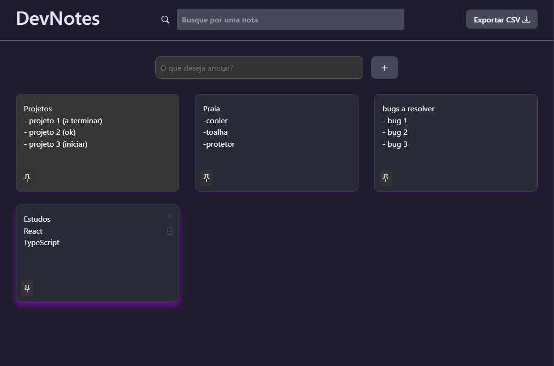Click the magnifying glass search icon
Viewport: 554px width, 366px height.
click(165, 20)
